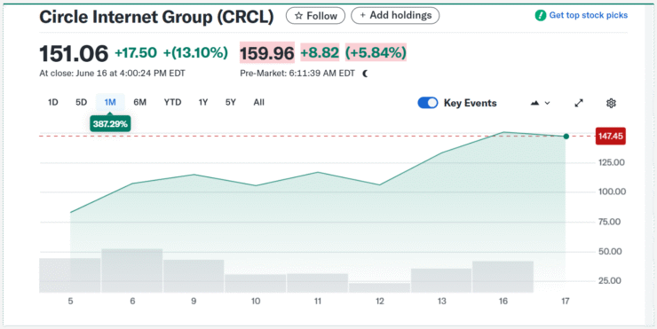Show the 1Y chart range
The width and height of the screenshot is (657, 329).
coord(203,103)
